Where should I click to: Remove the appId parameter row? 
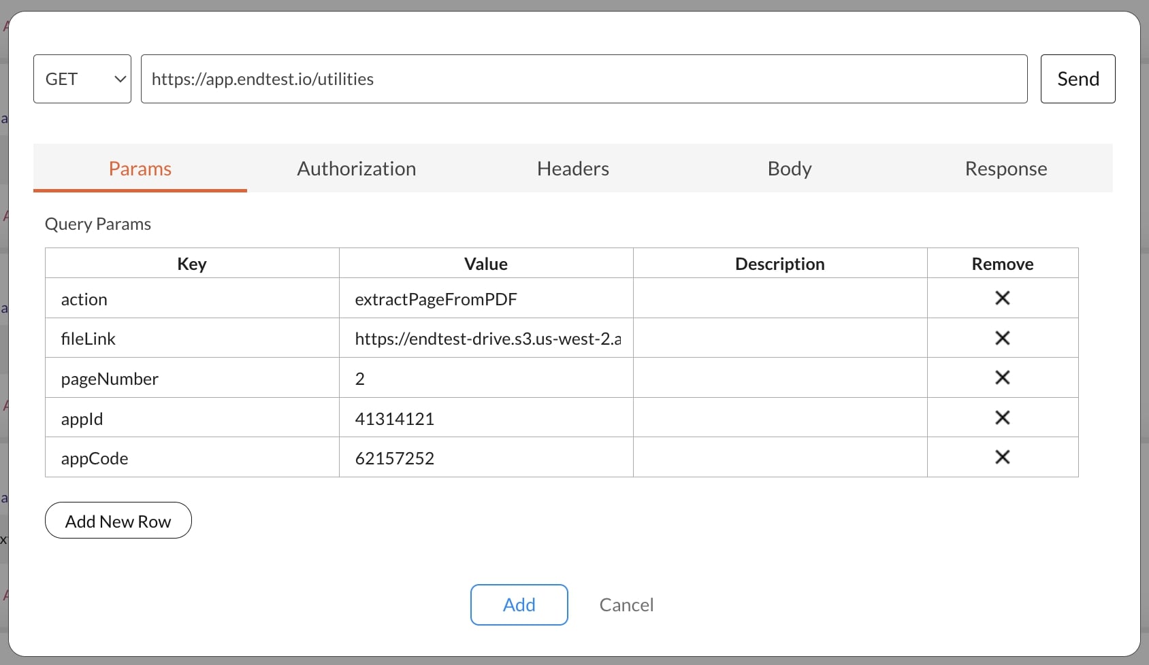(1003, 417)
